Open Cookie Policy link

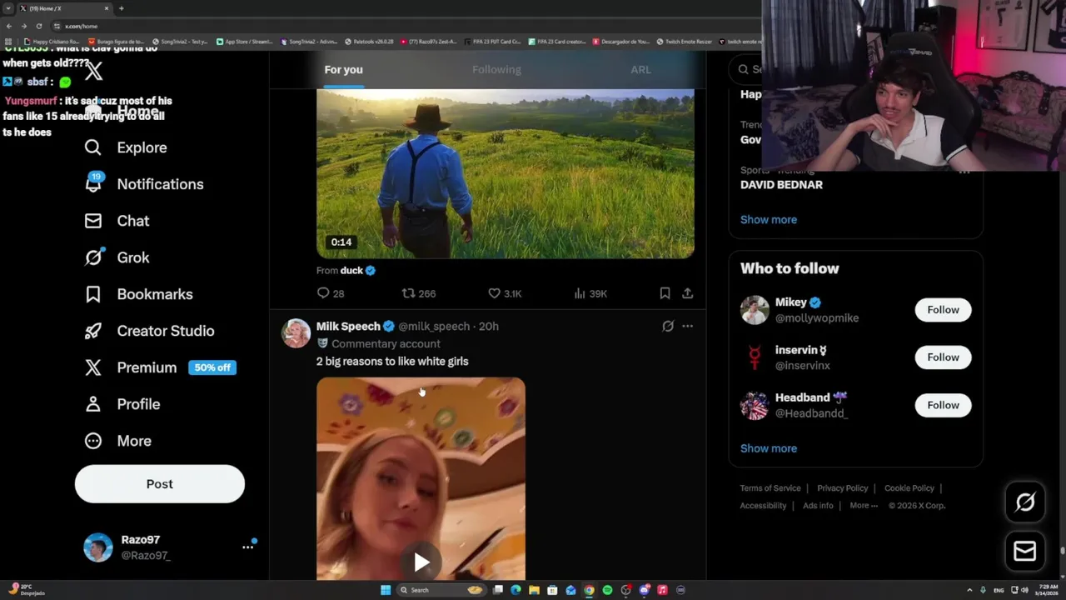click(909, 488)
